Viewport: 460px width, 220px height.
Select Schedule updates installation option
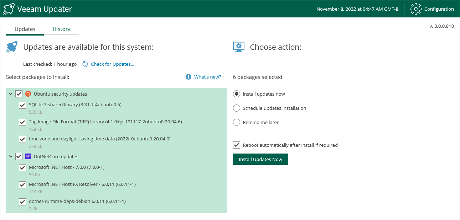tap(236, 108)
